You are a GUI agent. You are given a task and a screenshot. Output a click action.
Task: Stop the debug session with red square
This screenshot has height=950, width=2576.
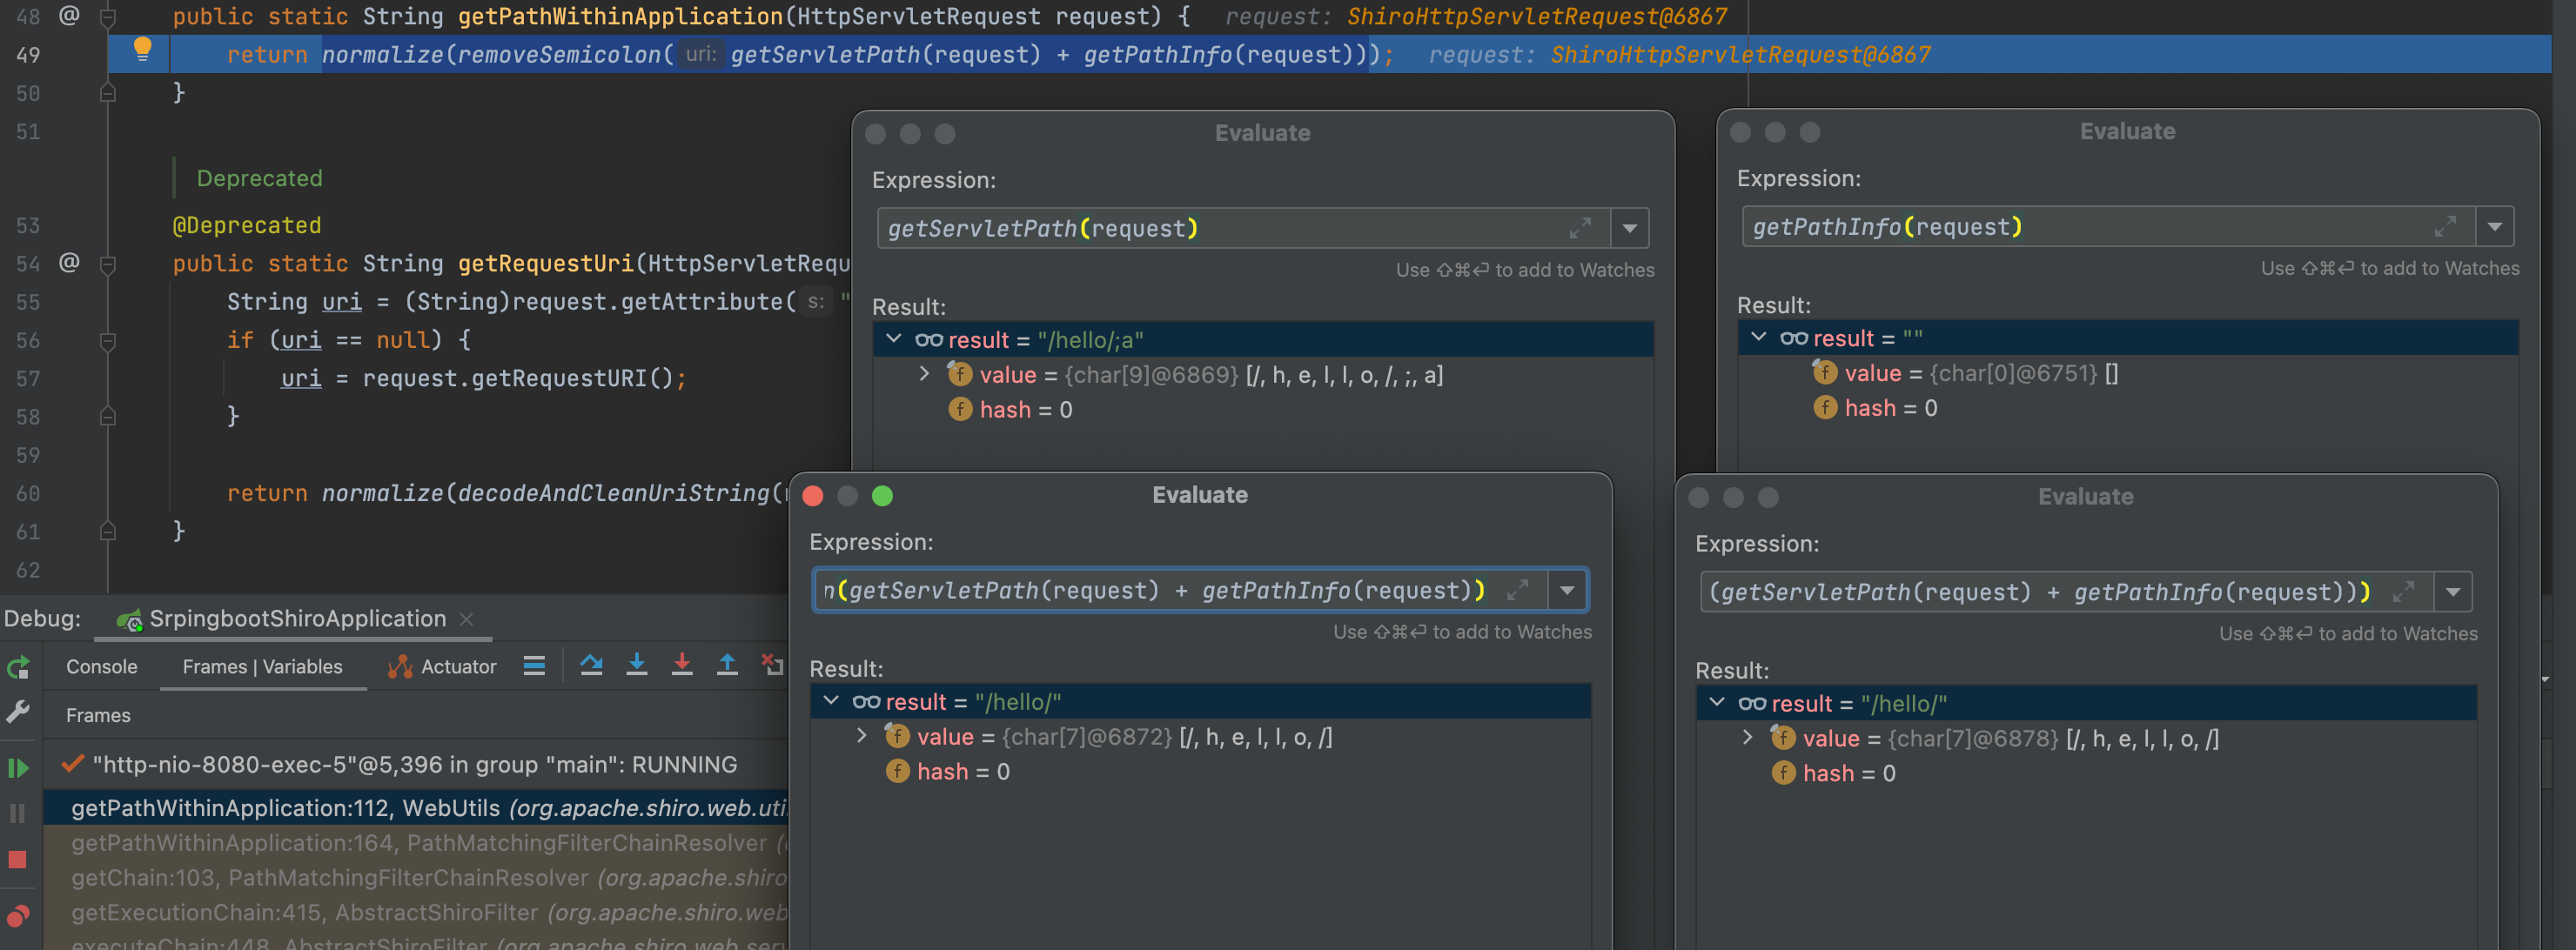click(18, 860)
